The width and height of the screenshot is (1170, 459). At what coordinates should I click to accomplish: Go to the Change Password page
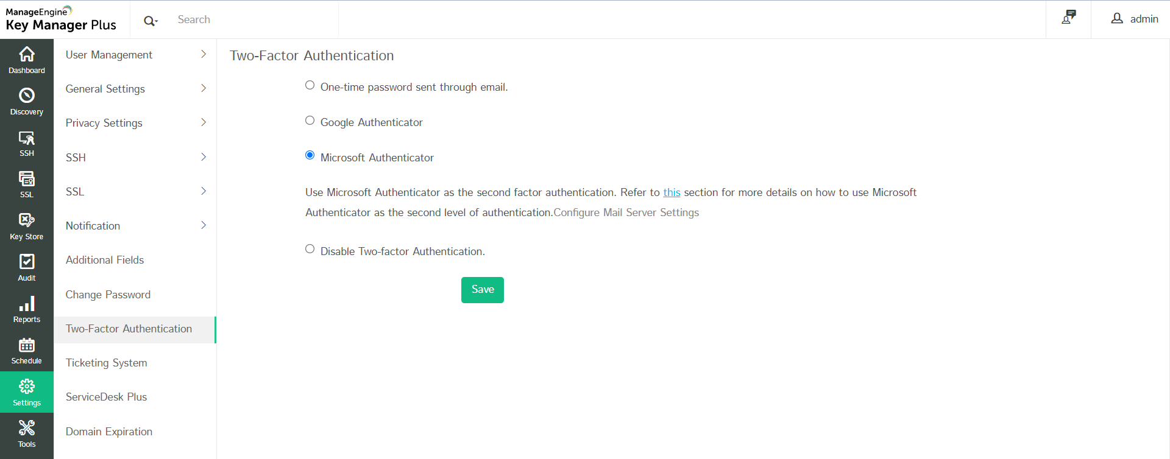pyautogui.click(x=108, y=295)
